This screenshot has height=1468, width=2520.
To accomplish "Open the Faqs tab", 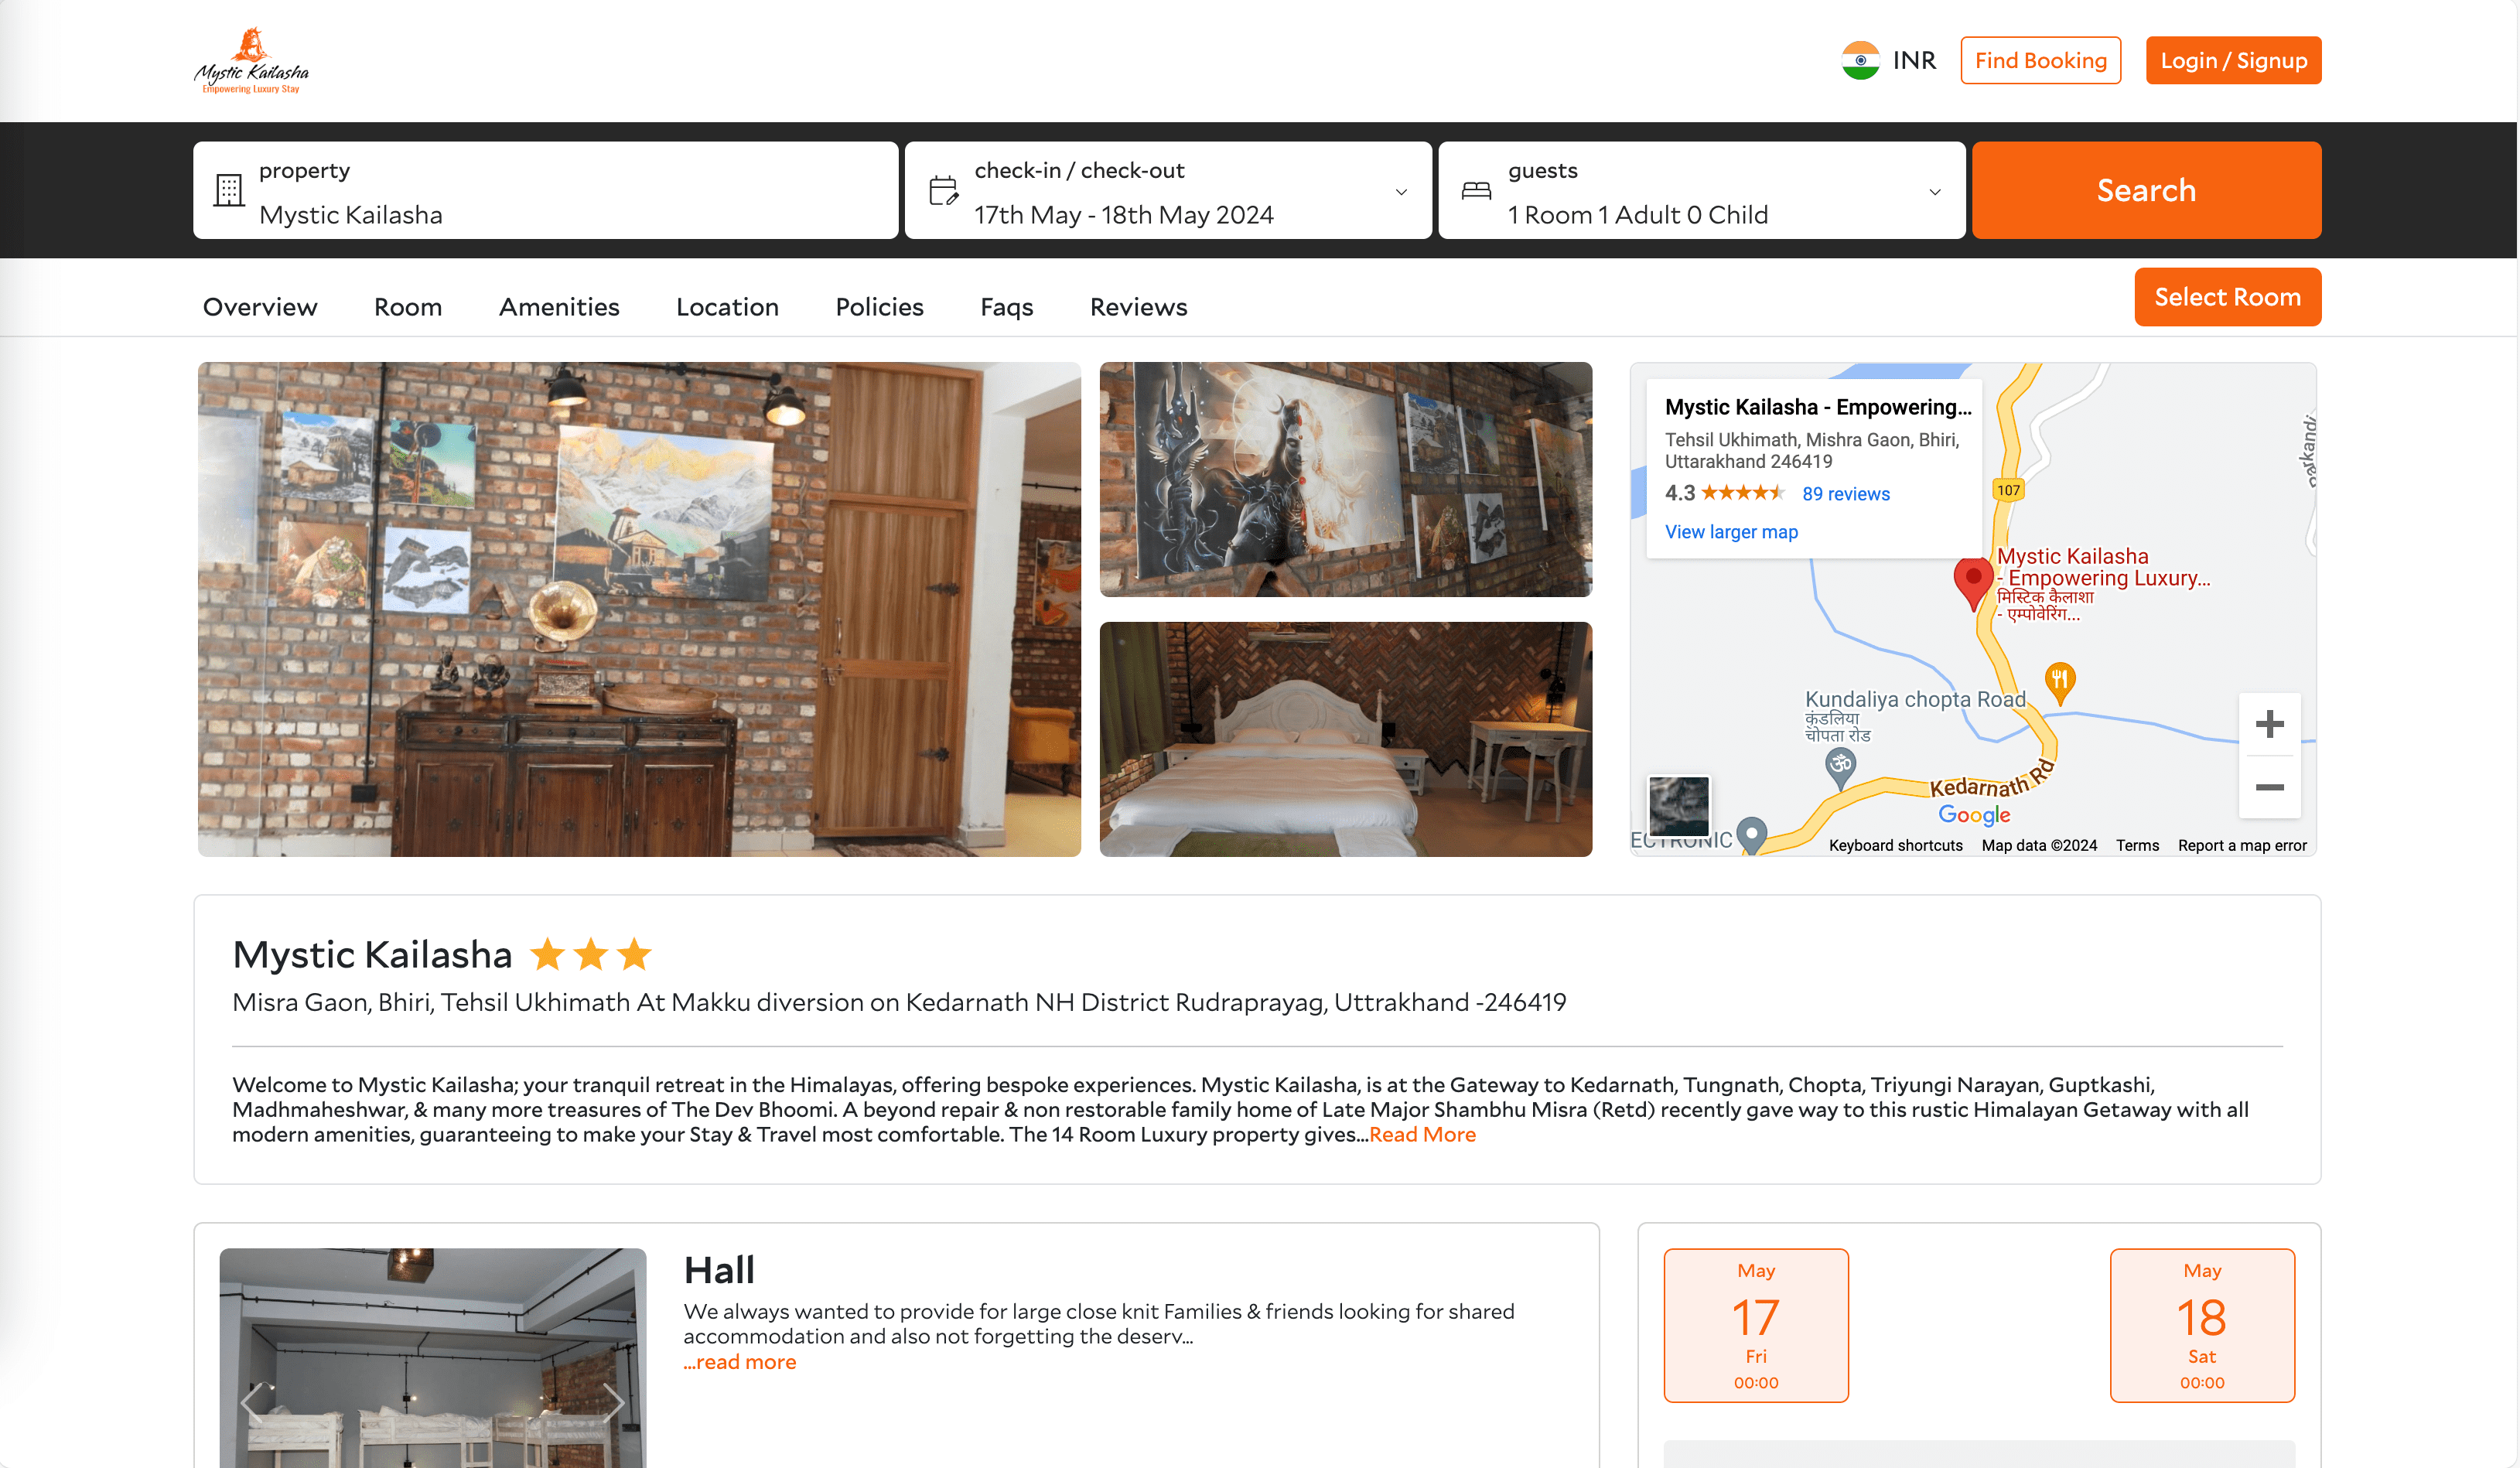I will point(1006,307).
